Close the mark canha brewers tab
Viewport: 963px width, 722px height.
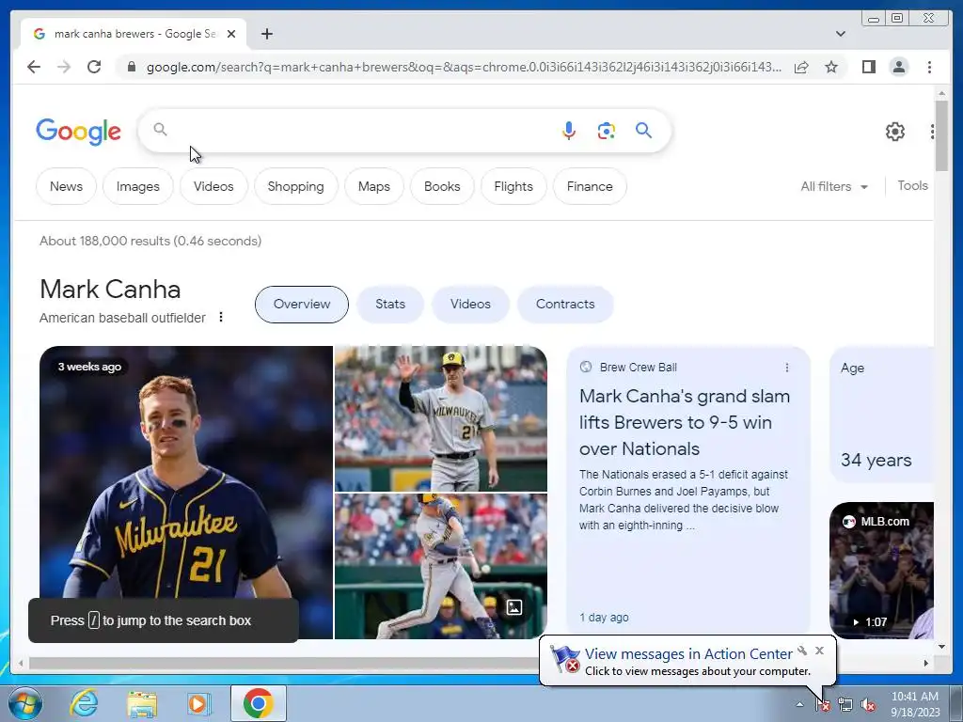231,35
